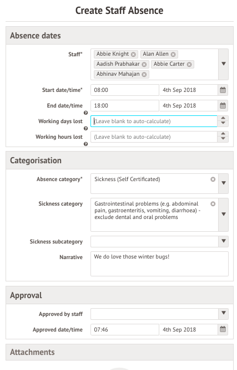Increase Working days lost with up arrow
This screenshot has height=370, width=237.
[x=223, y=118]
